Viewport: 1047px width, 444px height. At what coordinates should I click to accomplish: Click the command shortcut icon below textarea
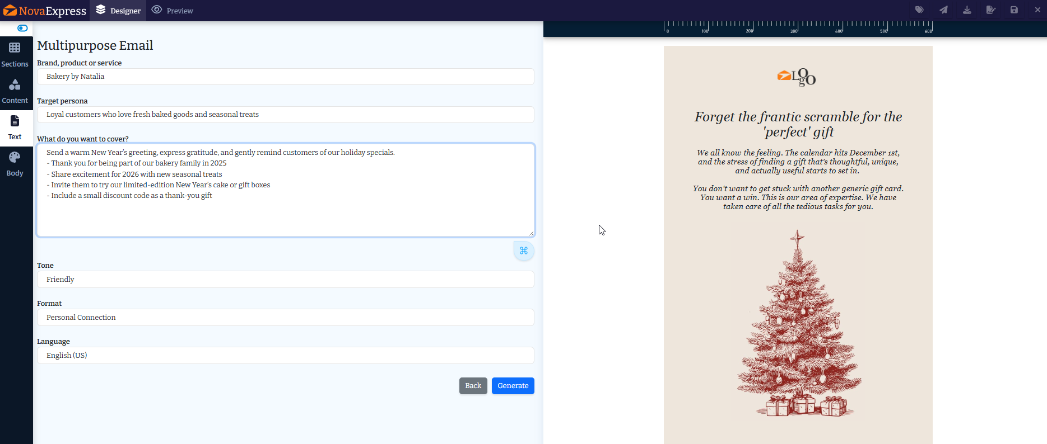tap(524, 251)
